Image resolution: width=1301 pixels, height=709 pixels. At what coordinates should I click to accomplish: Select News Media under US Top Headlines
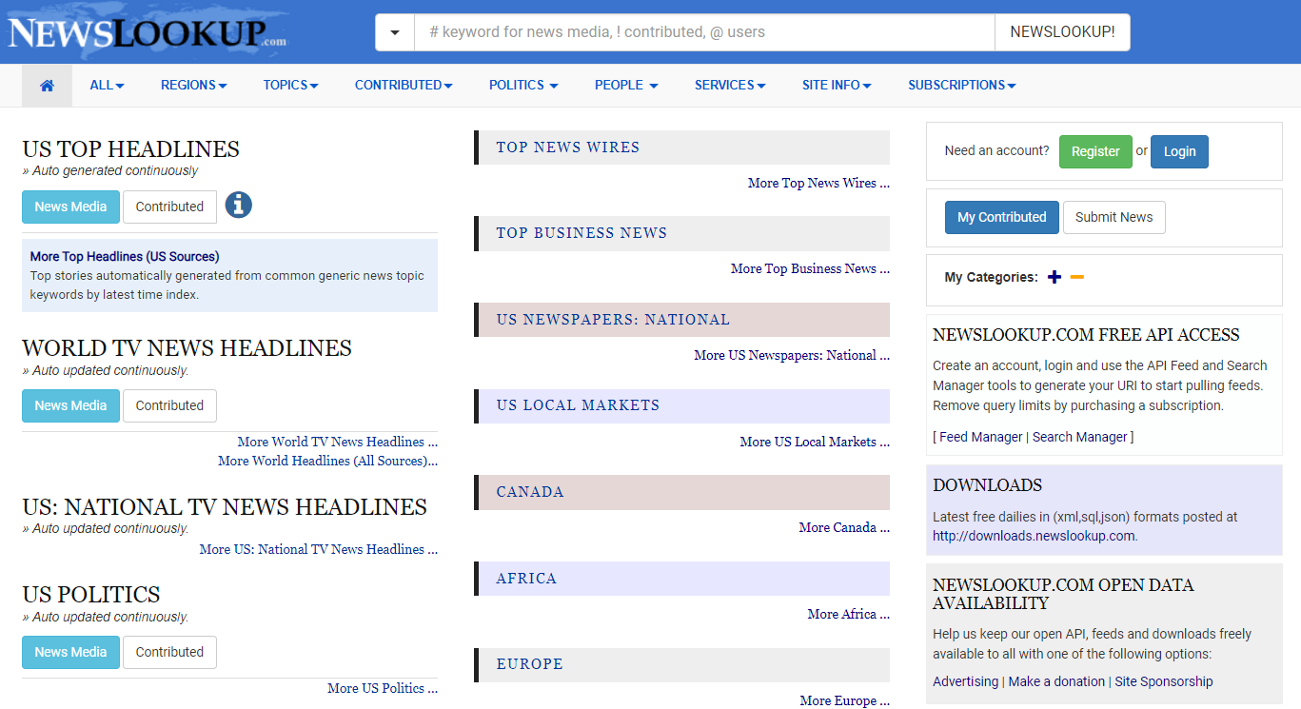[70, 207]
